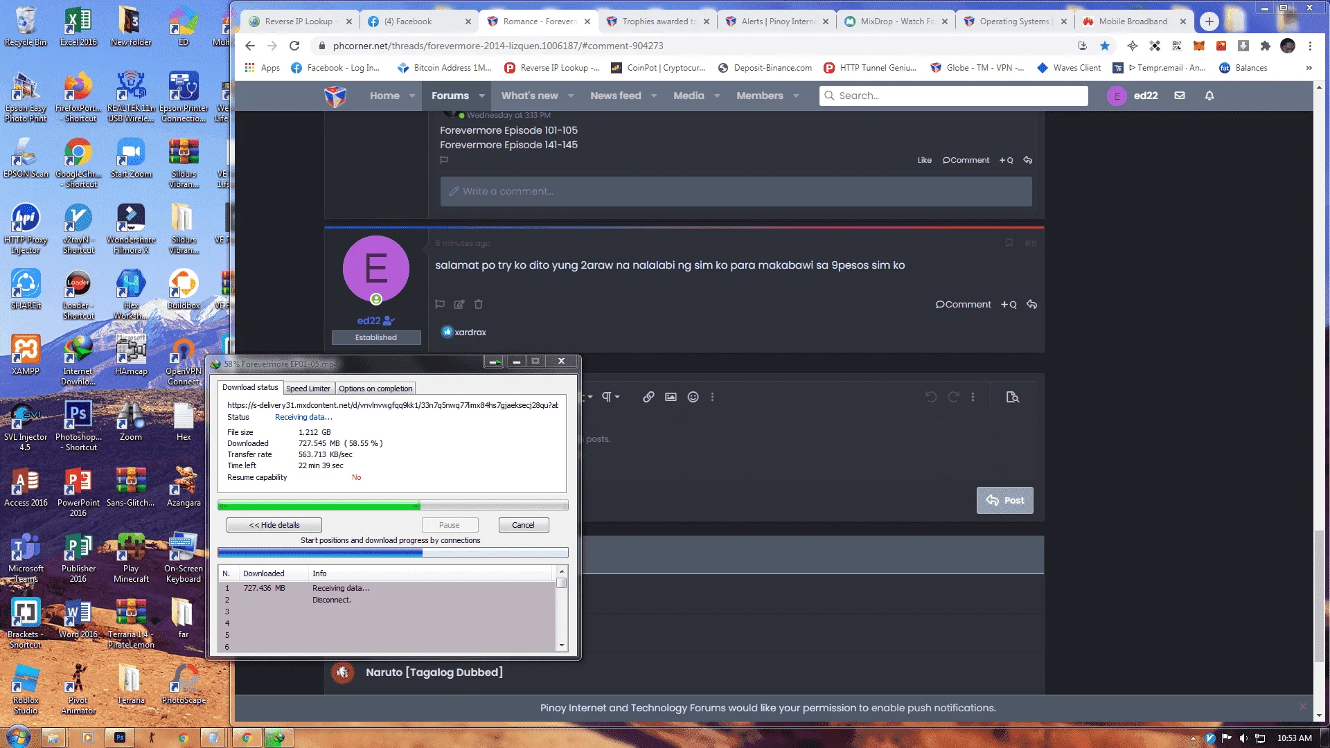This screenshot has height=748, width=1330.
Task: Open the Start menu orb
Action: pos(19,736)
